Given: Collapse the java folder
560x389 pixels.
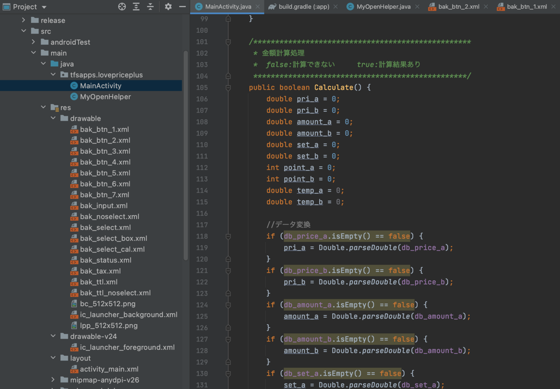Looking at the screenshot, I should pyautogui.click(x=43, y=64).
